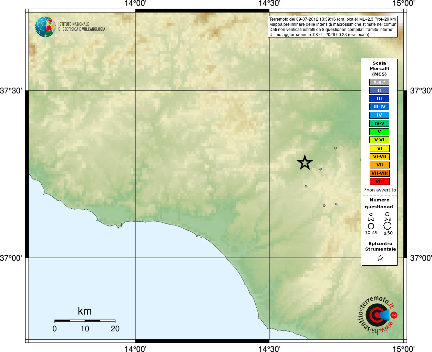Select the orange VII intensity swatch
This screenshot has width=432, height=352.
(379, 165)
